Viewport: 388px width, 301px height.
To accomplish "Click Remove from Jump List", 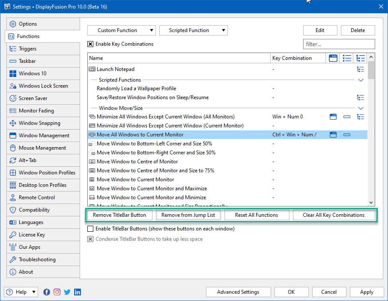I will [x=188, y=215].
